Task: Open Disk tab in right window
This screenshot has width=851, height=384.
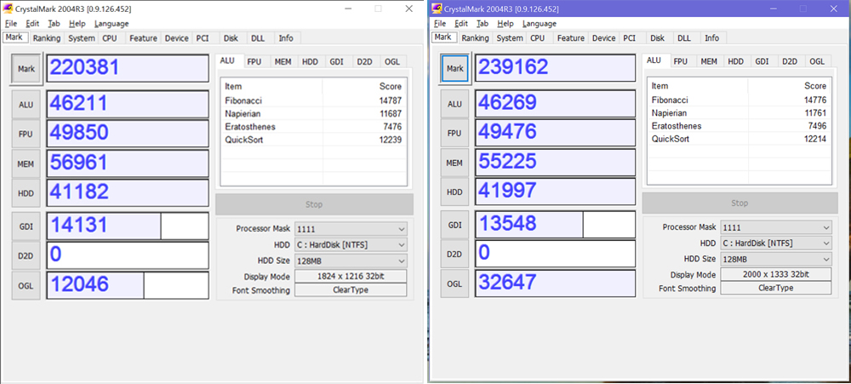Action: point(657,38)
